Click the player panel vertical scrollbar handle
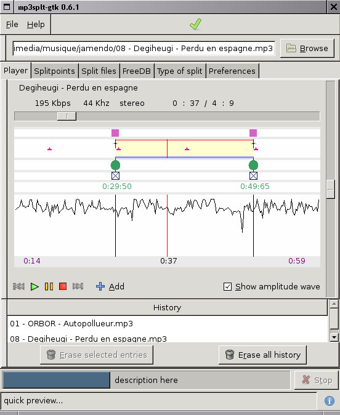 click(331, 189)
